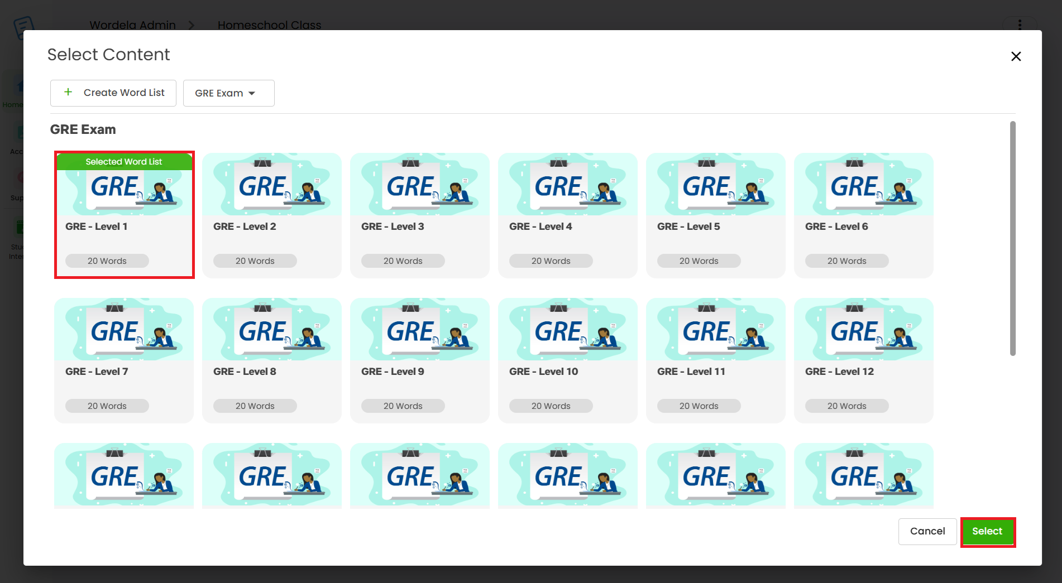Click Wordela Admin breadcrumb in background page
The height and width of the screenshot is (583, 1062).
pyautogui.click(x=132, y=25)
